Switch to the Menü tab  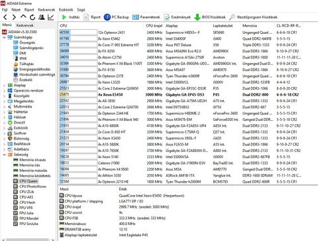(x=7, y=25)
